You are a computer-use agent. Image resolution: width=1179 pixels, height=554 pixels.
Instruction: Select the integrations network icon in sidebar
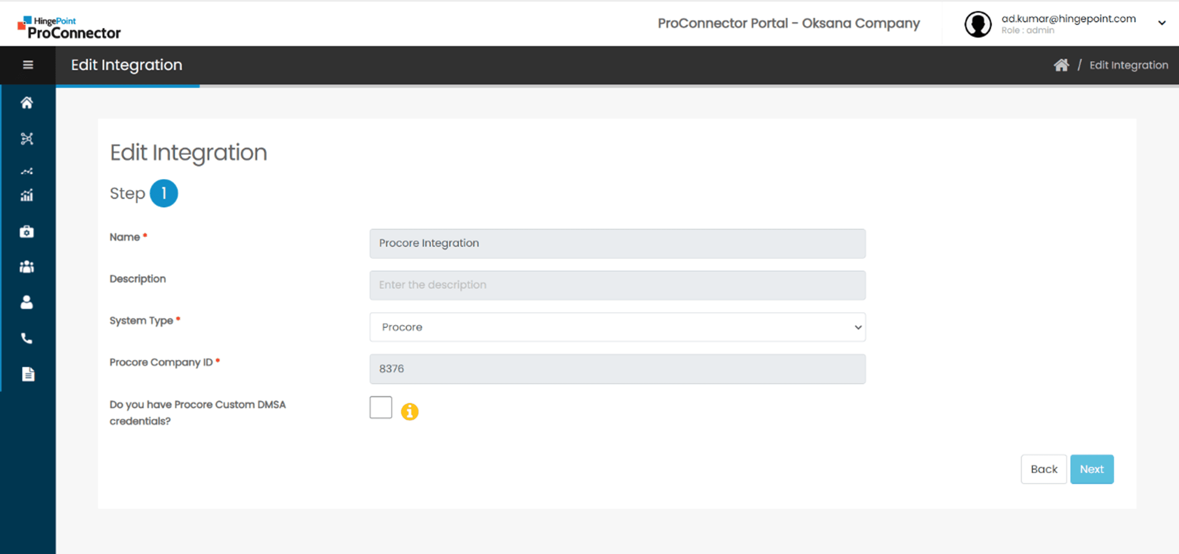[x=27, y=138]
